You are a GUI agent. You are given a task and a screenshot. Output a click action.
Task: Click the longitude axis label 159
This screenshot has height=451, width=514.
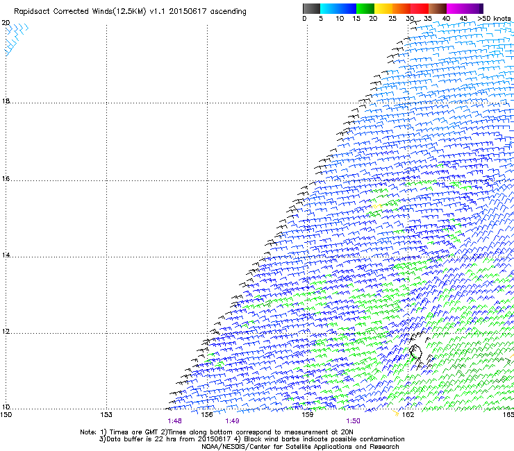pyautogui.click(x=307, y=415)
